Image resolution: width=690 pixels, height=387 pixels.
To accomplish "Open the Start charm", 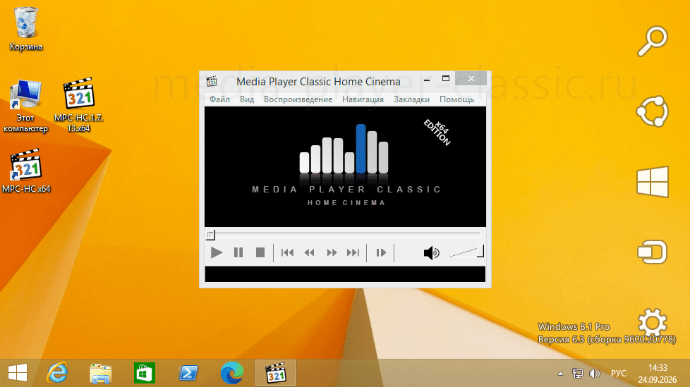I will click(x=653, y=182).
